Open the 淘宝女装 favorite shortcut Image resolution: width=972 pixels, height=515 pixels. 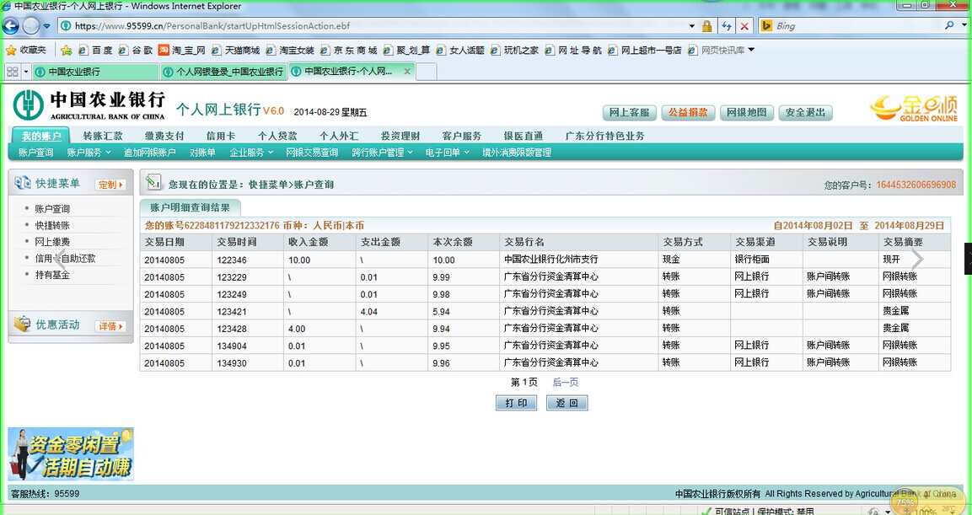[x=290, y=51]
